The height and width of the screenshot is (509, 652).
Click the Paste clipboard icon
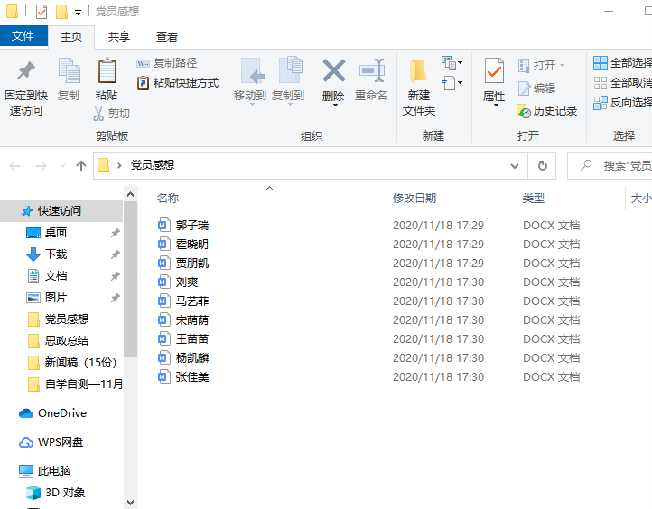[107, 72]
